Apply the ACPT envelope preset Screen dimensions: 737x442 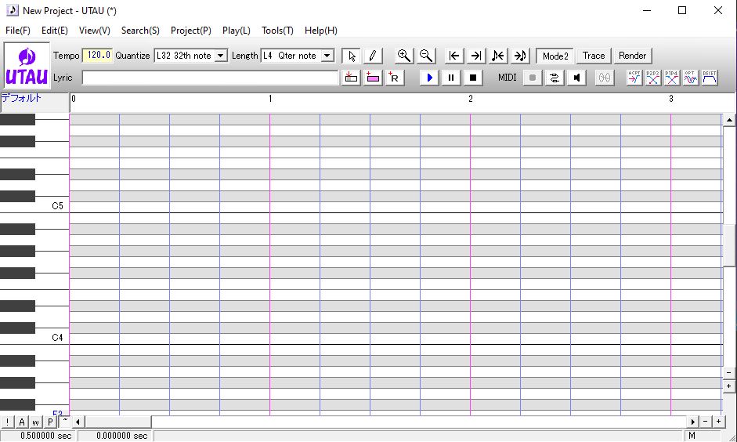click(634, 78)
